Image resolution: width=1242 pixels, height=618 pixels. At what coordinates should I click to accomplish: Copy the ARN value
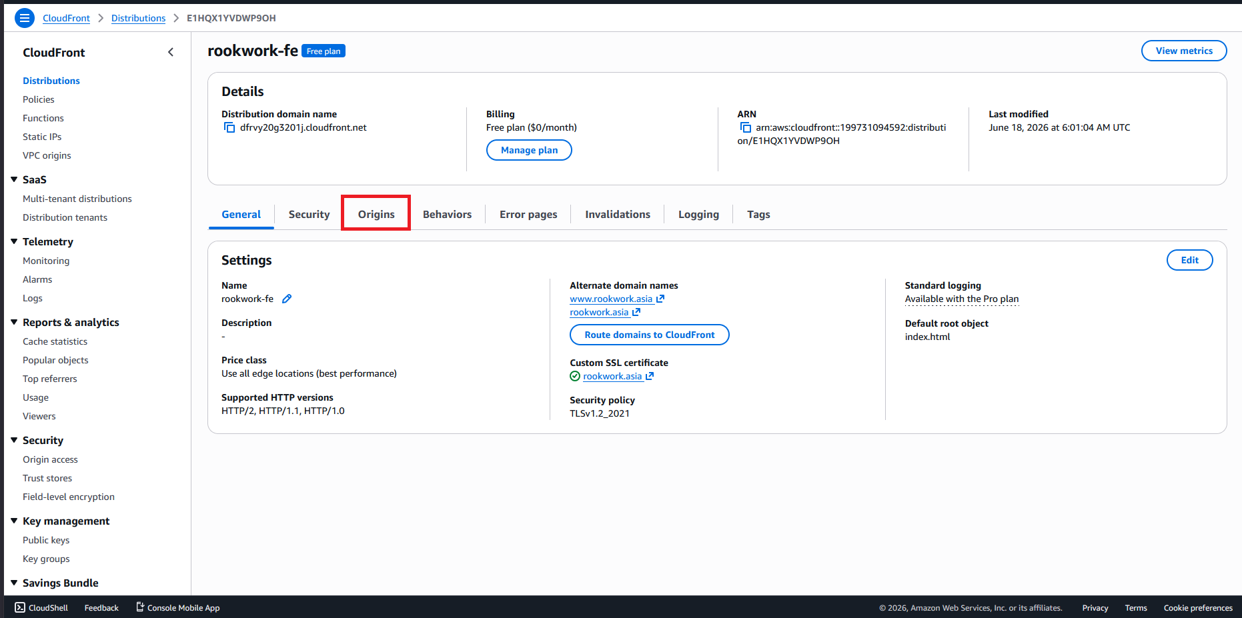[x=745, y=127]
